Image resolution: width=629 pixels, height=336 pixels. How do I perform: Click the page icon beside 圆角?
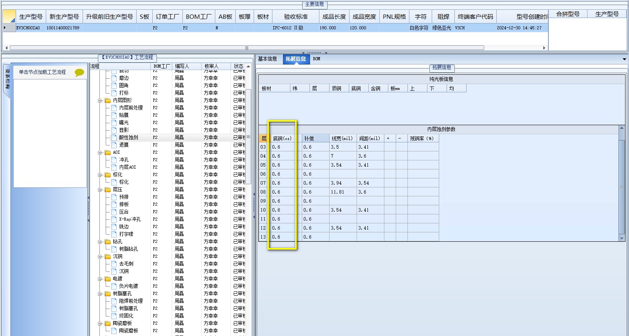coord(114,86)
